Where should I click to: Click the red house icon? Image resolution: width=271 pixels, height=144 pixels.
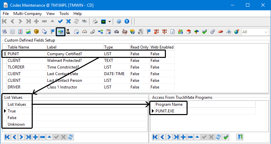(188, 32)
